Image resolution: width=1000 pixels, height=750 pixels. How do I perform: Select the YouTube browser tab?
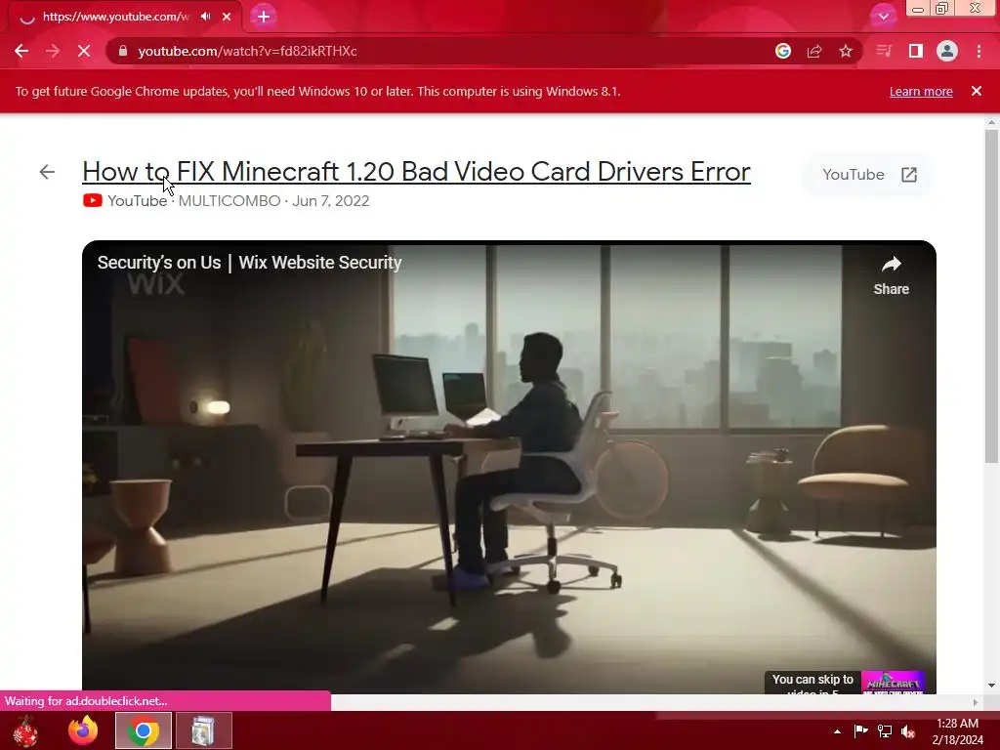(x=121, y=17)
